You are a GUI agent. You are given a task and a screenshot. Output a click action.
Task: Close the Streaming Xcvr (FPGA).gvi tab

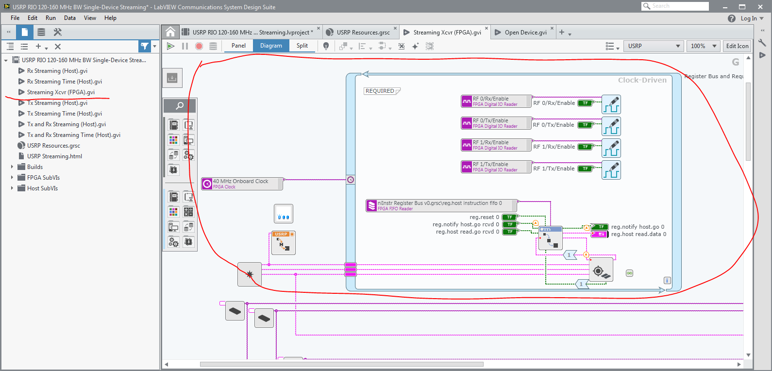coord(487,28)
